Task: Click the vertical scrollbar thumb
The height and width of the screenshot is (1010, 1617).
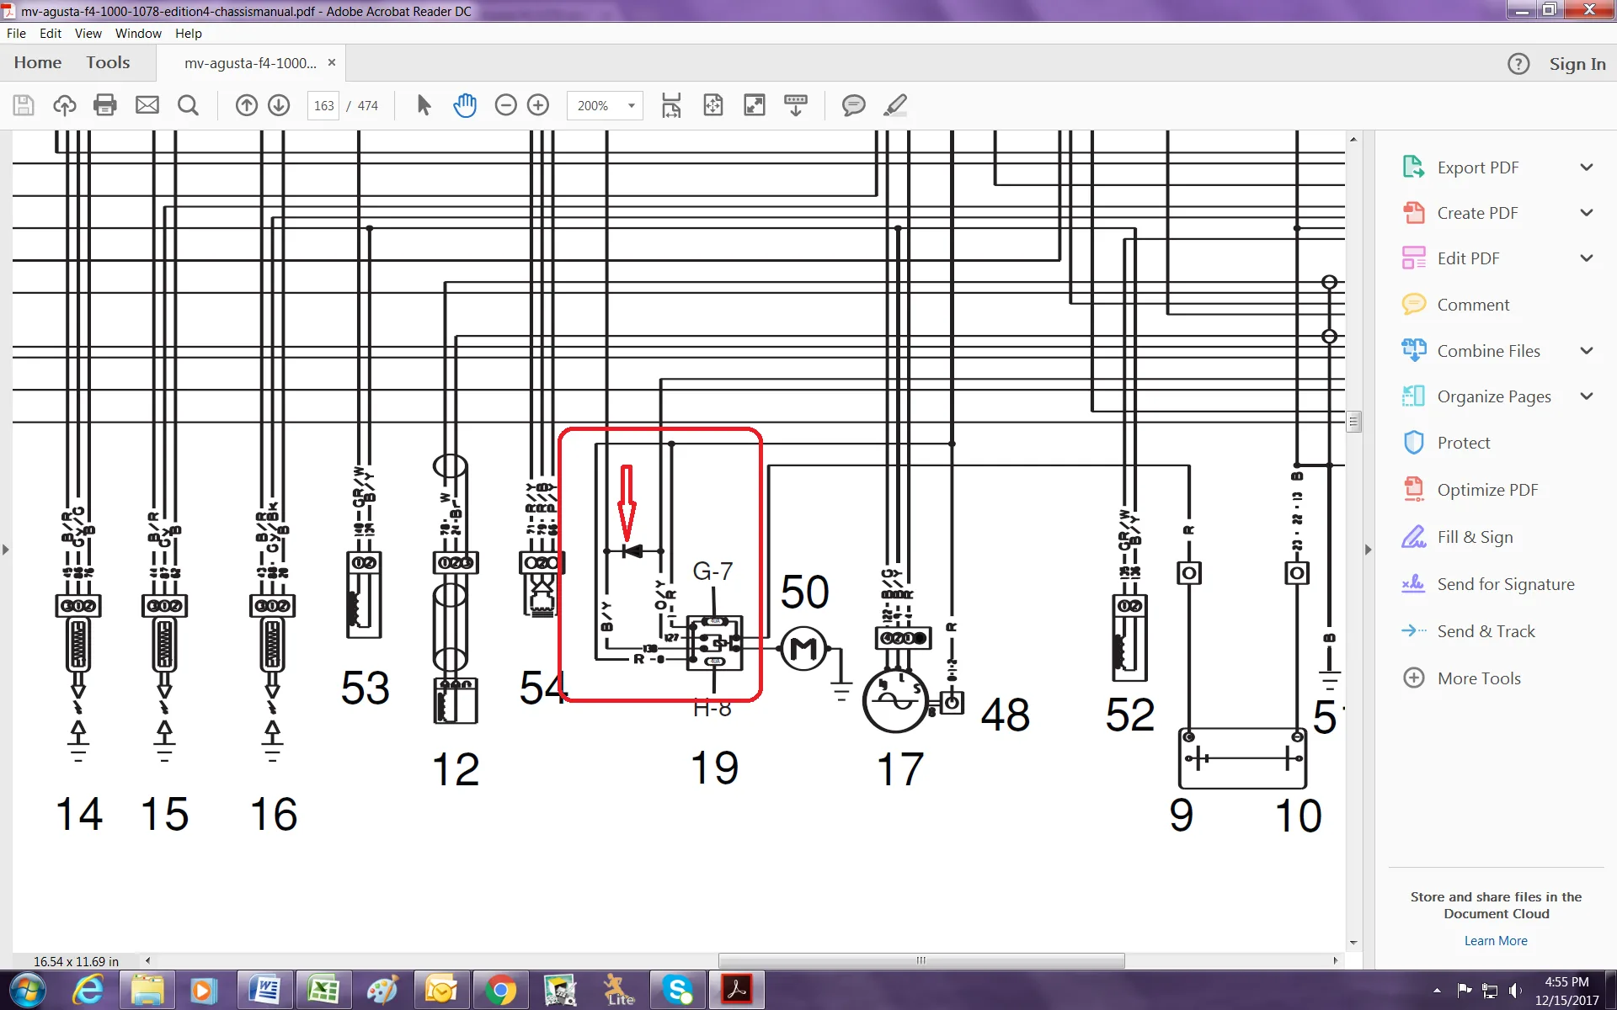Action: tap(1353, 421)
